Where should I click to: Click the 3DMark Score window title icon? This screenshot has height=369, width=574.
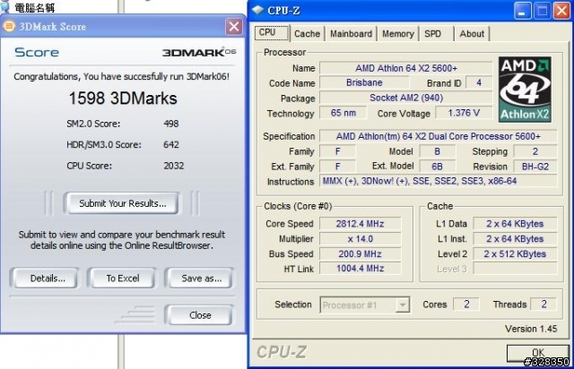[x=9, y=26]
